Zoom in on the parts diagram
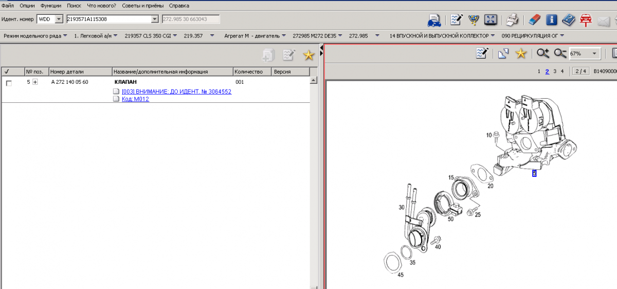The width and height of the screenshot is (617, 289). tap(543, 53)
